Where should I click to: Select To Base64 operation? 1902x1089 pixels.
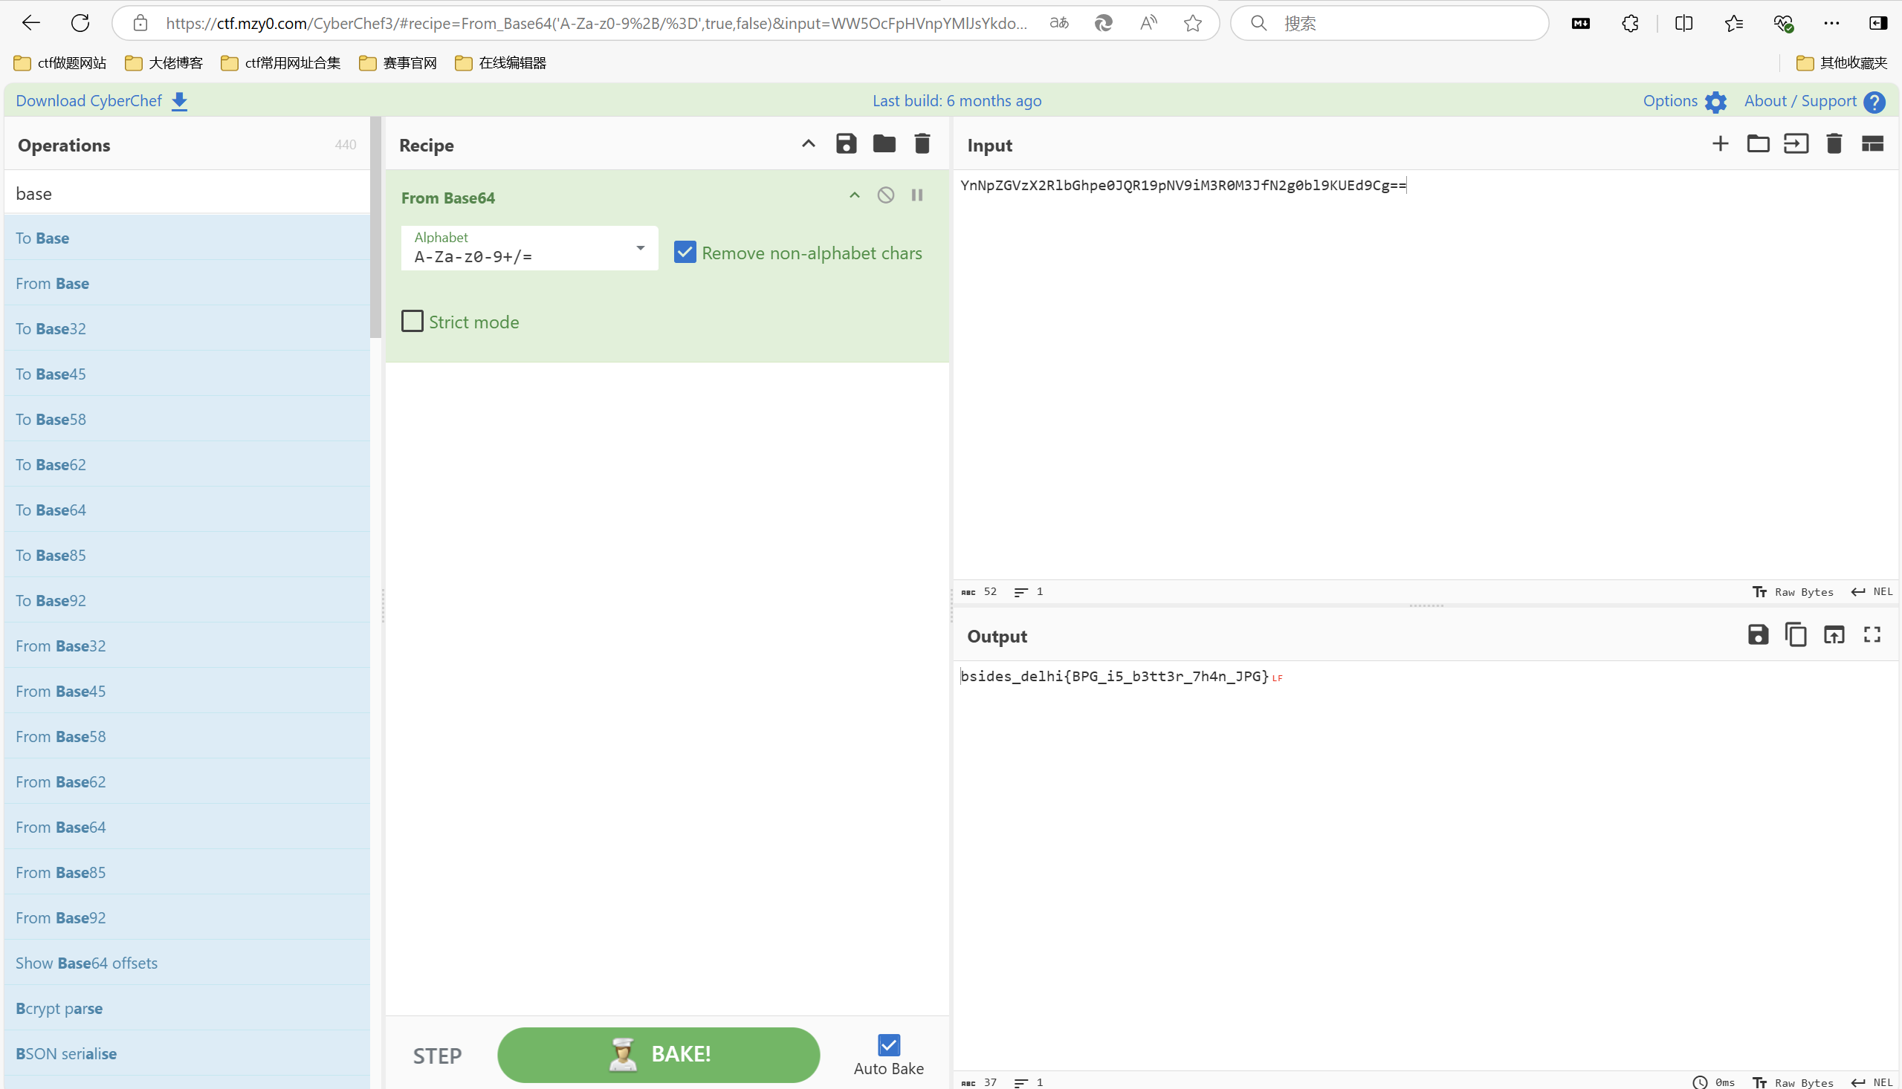click(x=187, y=510)
